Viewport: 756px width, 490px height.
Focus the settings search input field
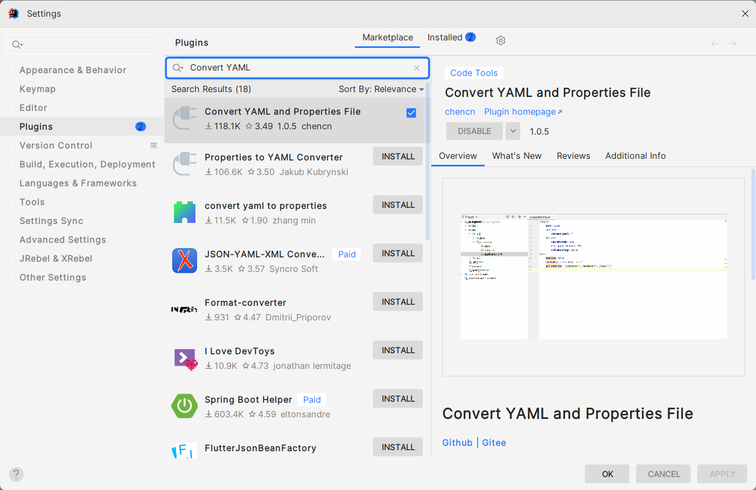(82, 45)
